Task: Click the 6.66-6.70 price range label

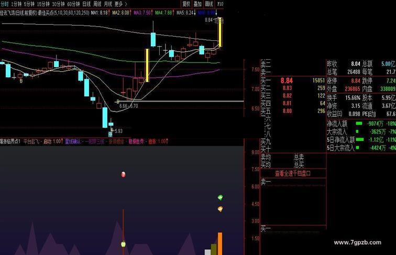Action: [x=129, y=106]
